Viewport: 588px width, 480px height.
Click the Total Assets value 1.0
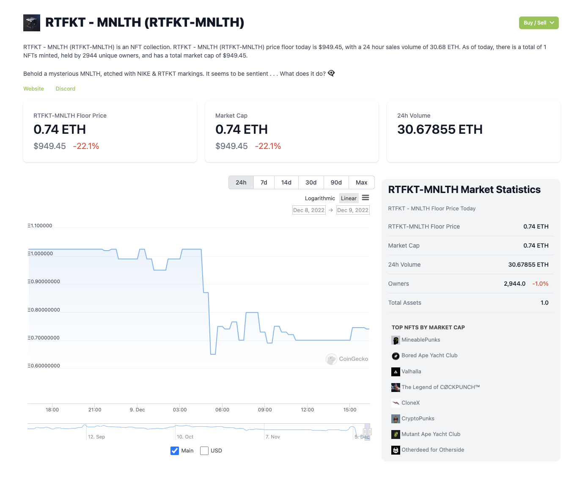[544, 303]
